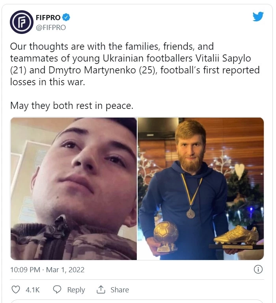Open the Twitter bird logo

(258, 17)
